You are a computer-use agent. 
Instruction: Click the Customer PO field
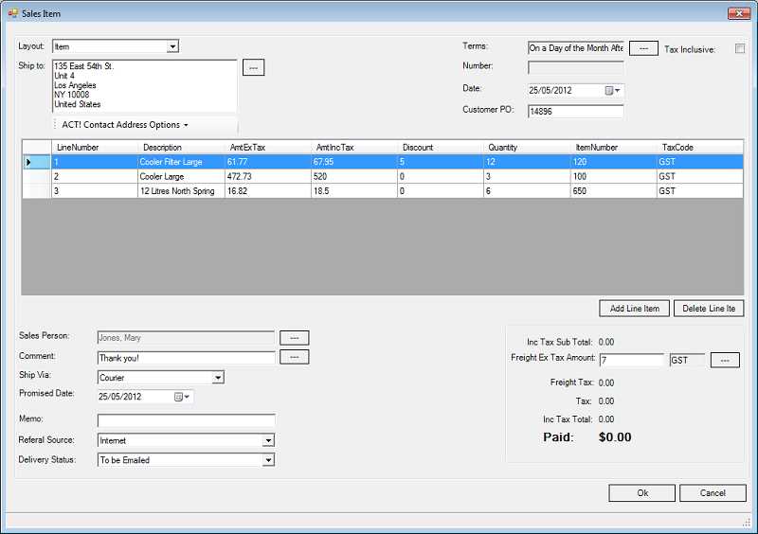click(x=576, y=111)
